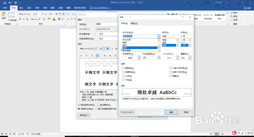
Task: Toggle Italic in ribbon font group
Action: [x=24, y=19]
